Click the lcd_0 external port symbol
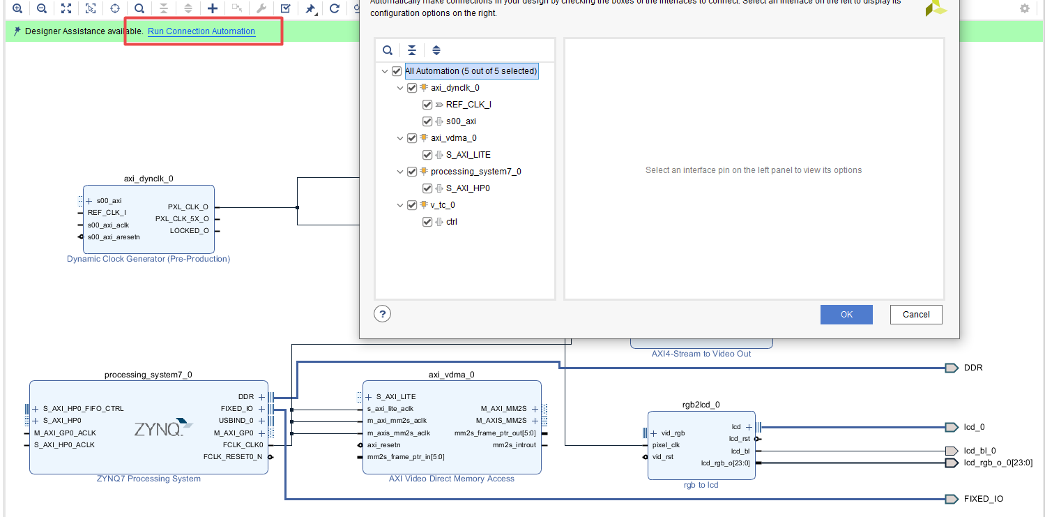This screenshot has width=1045, height=517. (952, 427)
